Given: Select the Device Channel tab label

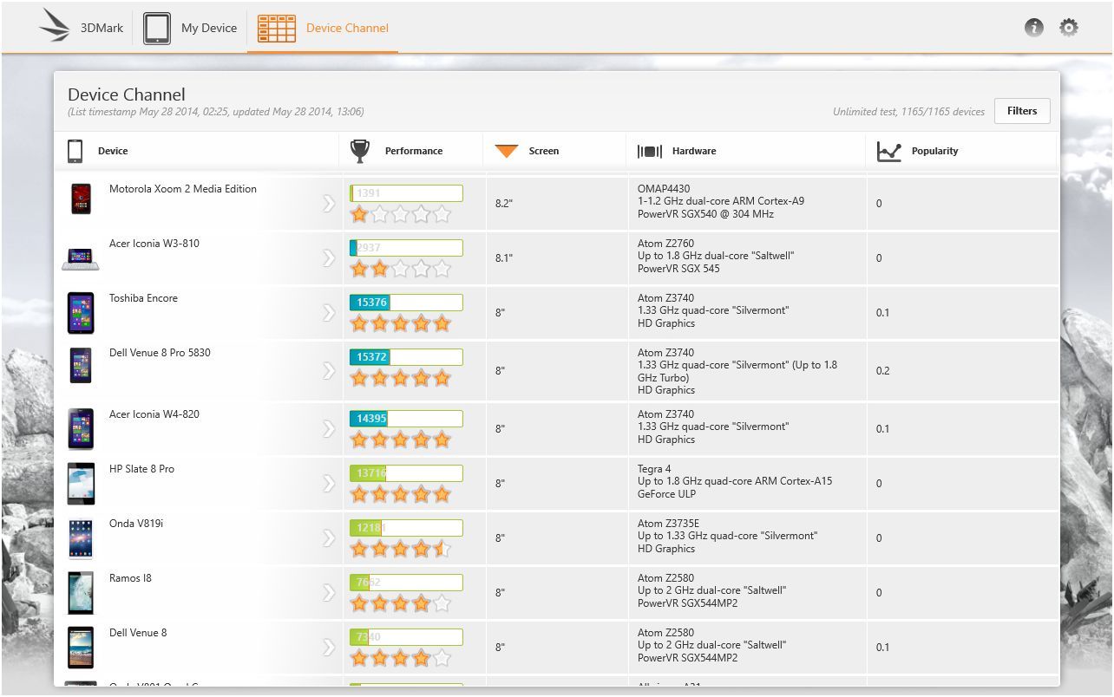Looking at the screenshot, I should click(347, 28).
